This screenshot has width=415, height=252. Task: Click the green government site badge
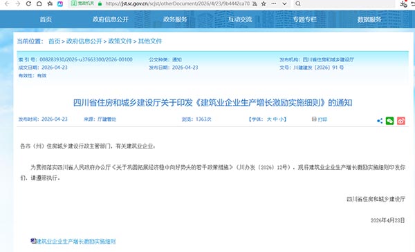click(82, 3)
